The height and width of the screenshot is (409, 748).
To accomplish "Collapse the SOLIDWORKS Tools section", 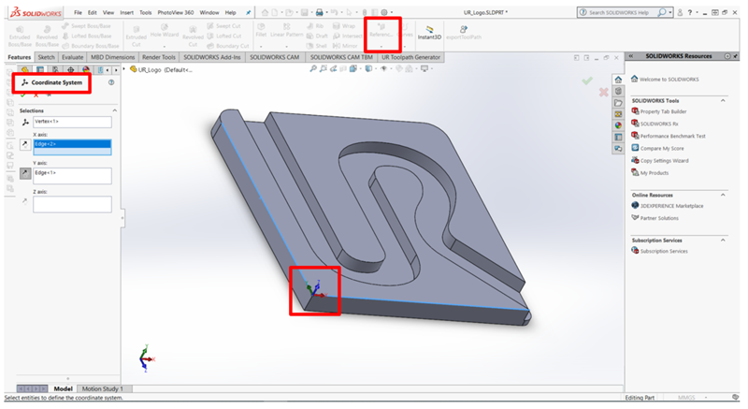I will (x=723, y=100).
